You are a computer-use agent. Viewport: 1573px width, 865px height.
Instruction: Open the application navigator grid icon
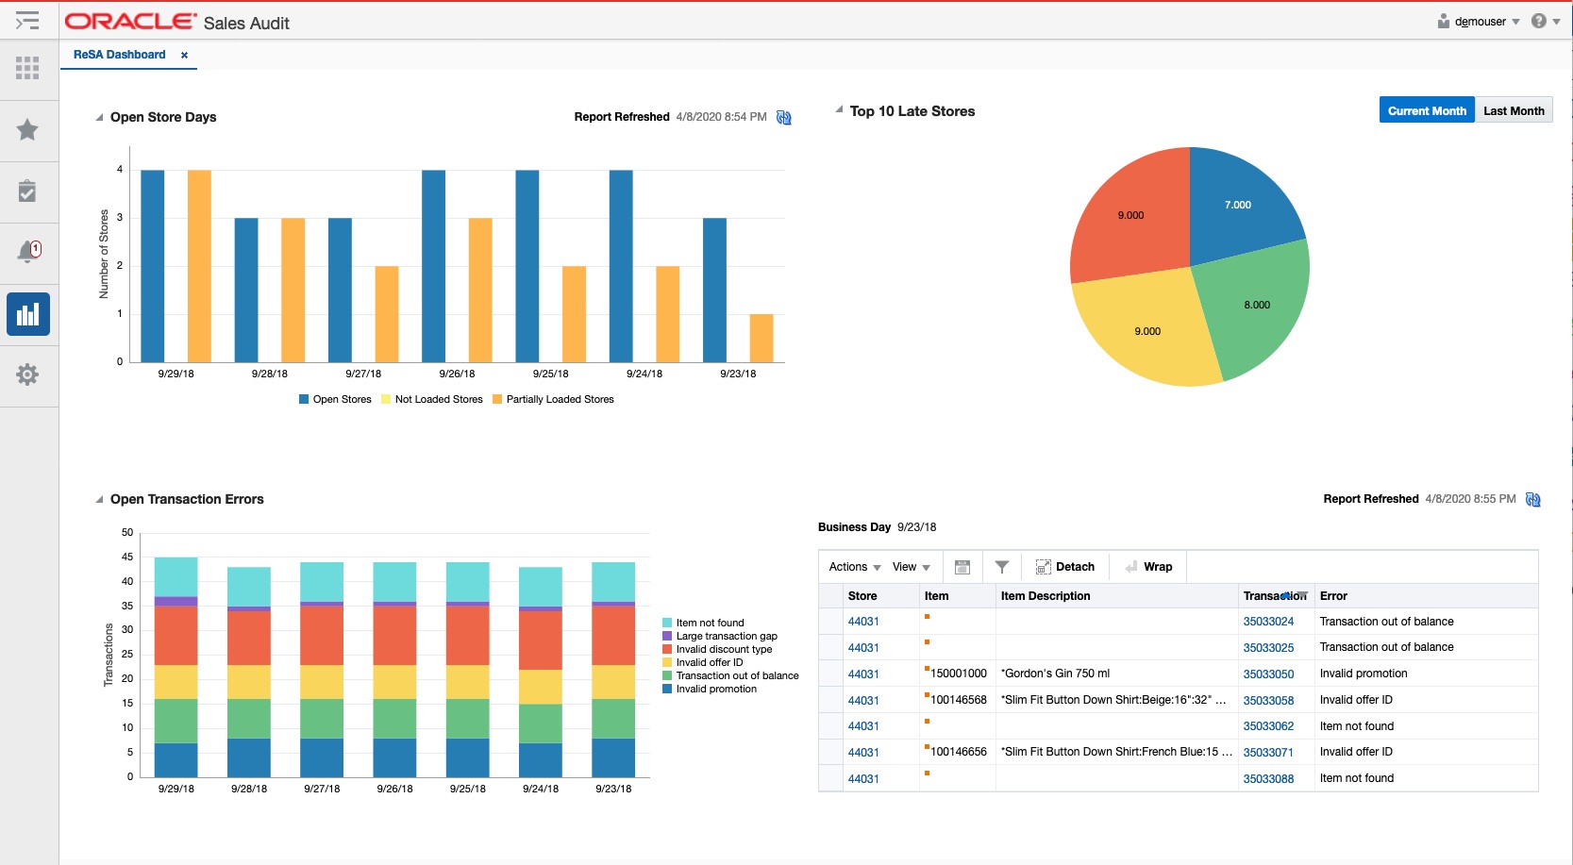pyautogui.click(x=26, y=68)
